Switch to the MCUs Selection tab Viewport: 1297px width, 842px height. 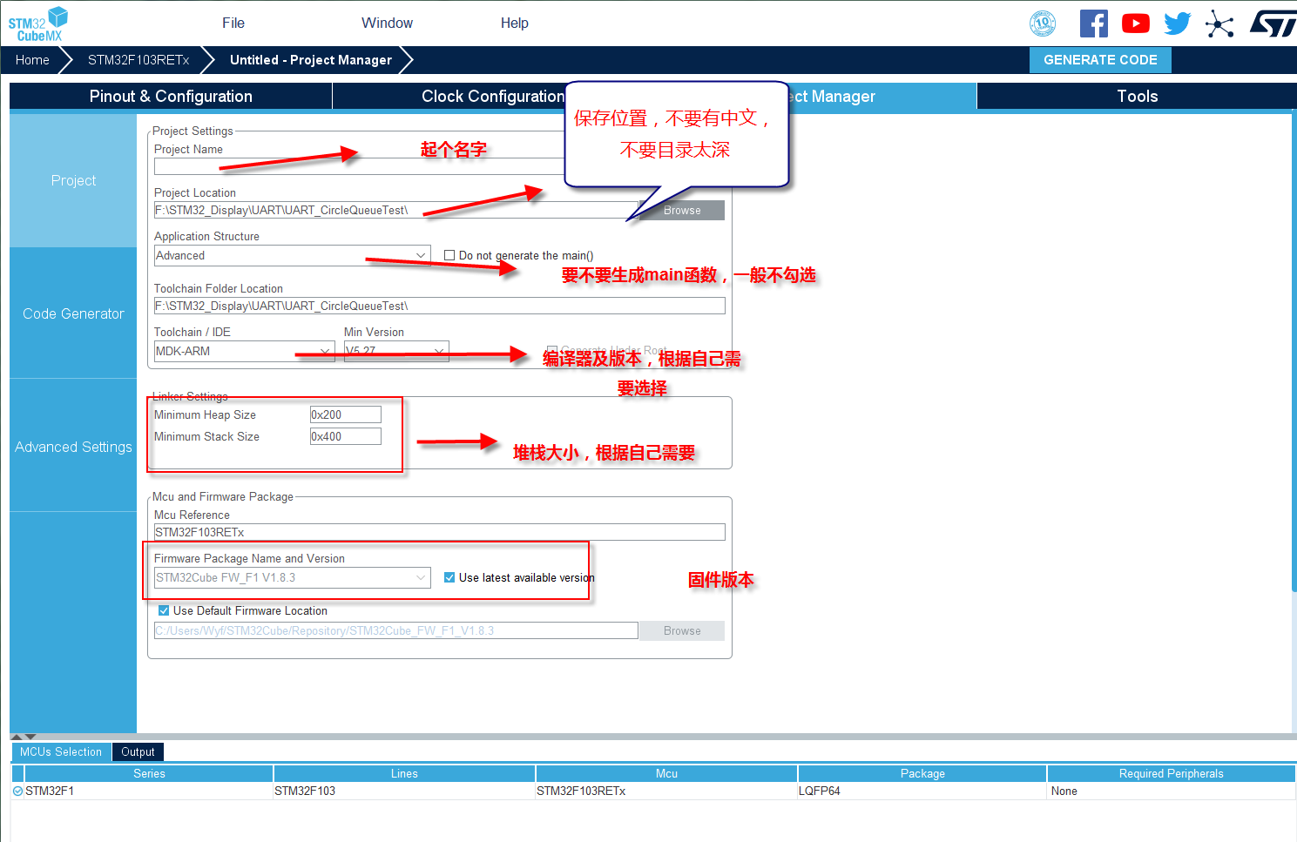click(x=61, y=752)
